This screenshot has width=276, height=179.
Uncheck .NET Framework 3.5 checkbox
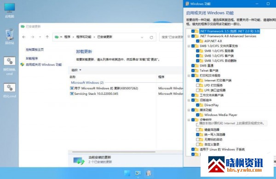coord(193,31)
